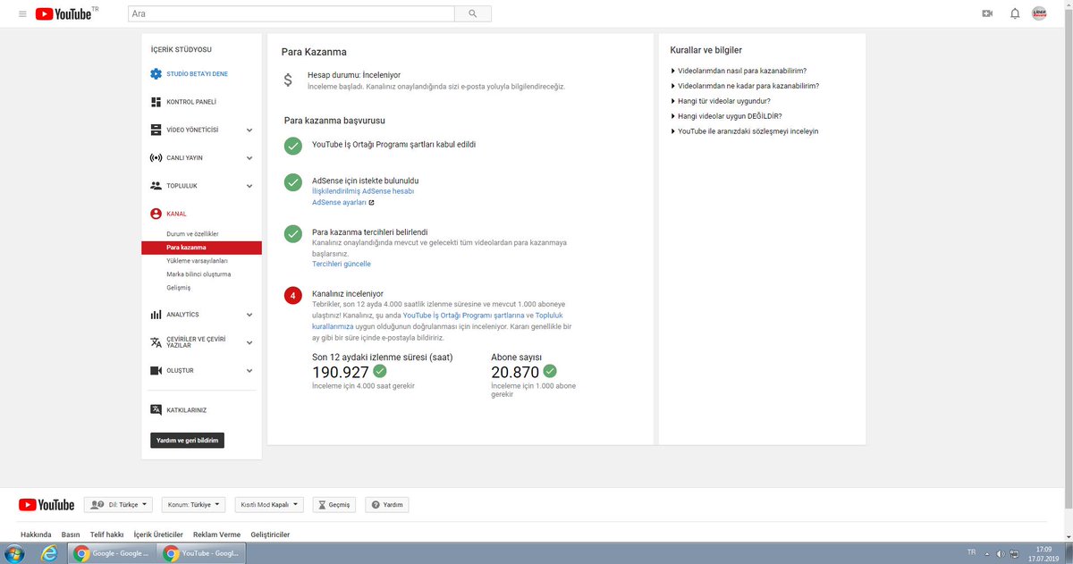Open the Kısıtlı Mod Kapalı dropdown
The width and height of the screenshot is (1073, 564).
click(269, 505)
